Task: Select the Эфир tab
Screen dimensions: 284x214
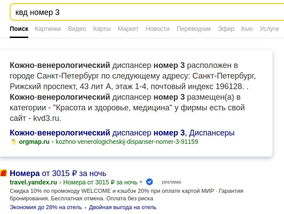Action: [x=226, y=29]
